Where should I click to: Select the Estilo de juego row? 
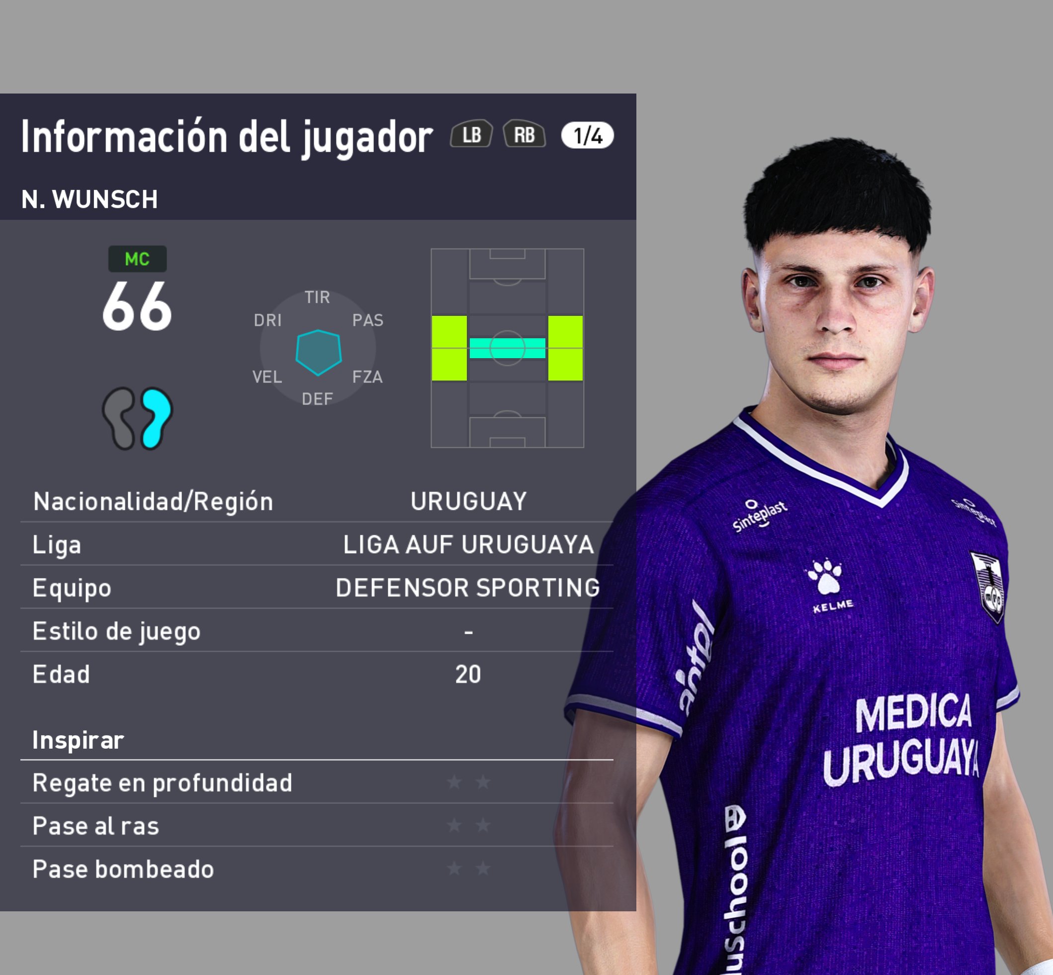316,631
